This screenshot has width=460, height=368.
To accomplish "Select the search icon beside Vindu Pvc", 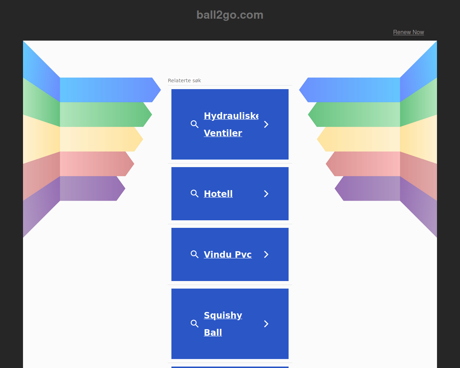I will click(194, 254).
